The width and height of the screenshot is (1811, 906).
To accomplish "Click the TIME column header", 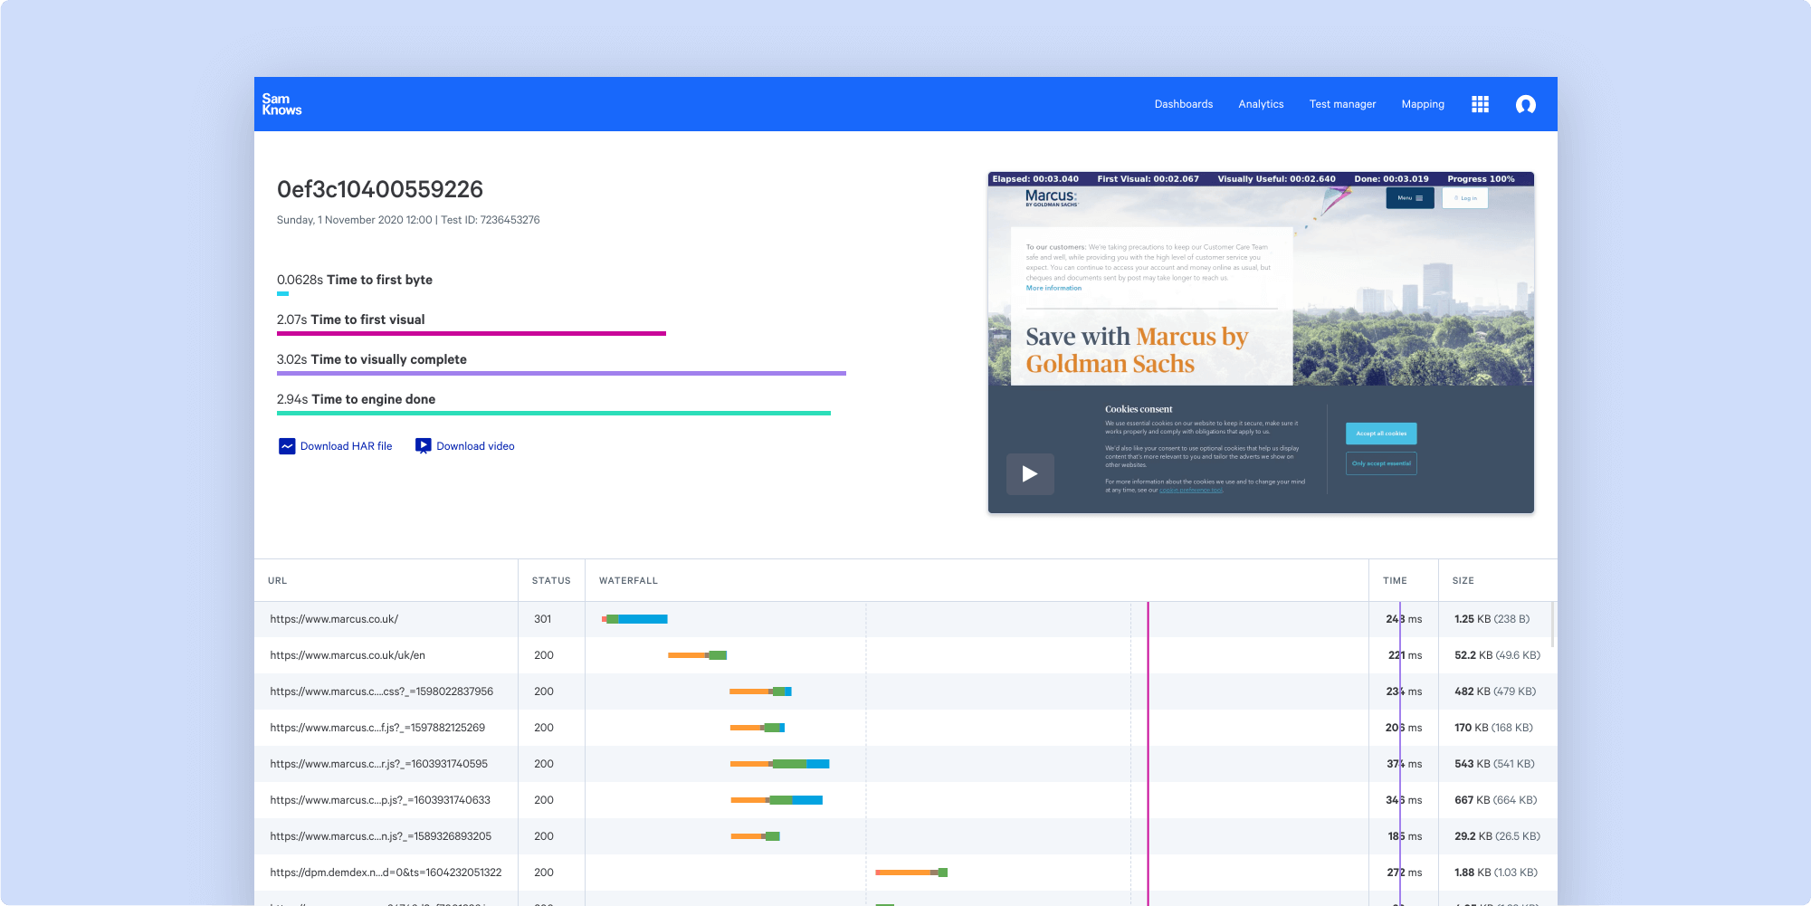I will pyautogui.click(x=1395, y=581).
